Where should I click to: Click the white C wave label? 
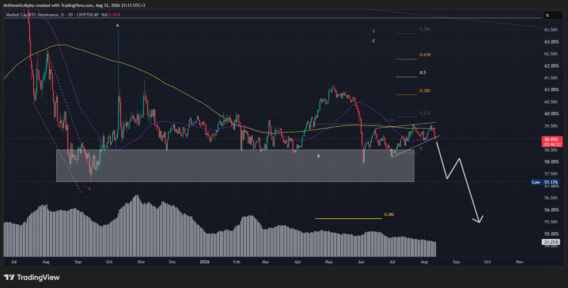(374, 41)
